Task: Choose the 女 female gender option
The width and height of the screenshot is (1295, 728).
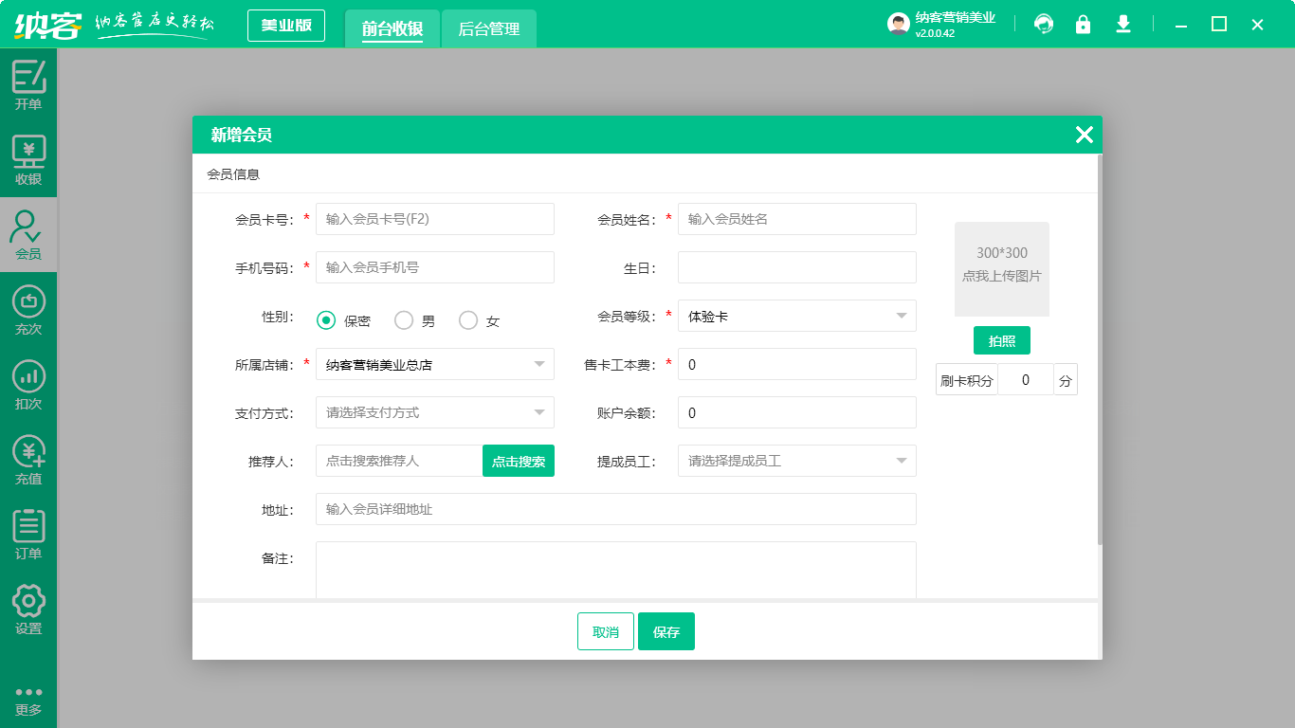Action: tap(466, 319)
